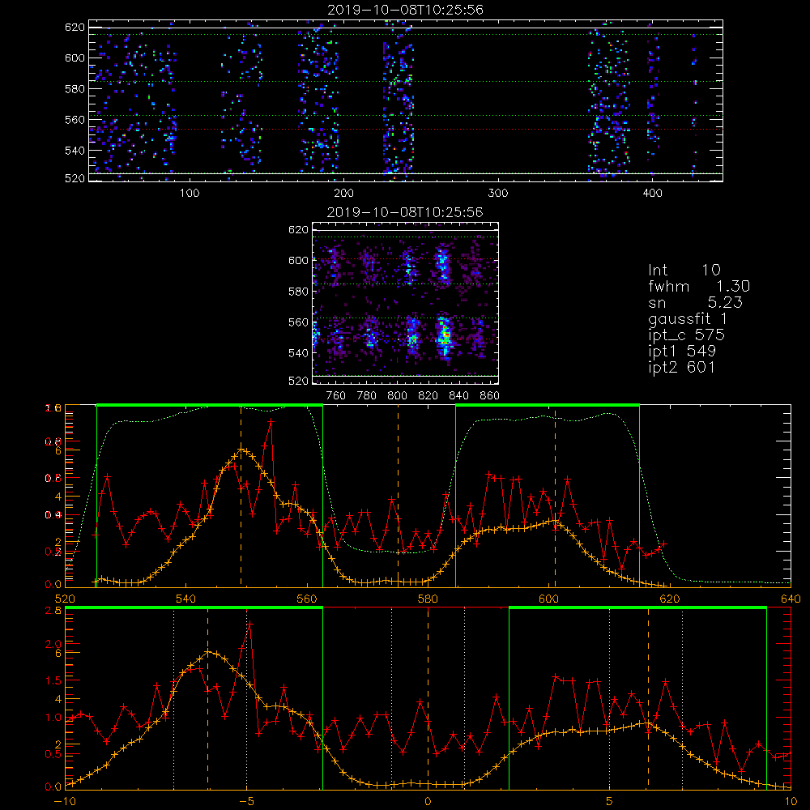Select the 'ipt2 601' parameter line
Viewport: 810px width, 810px height.
pyautogui.click(x=682, y=367)
